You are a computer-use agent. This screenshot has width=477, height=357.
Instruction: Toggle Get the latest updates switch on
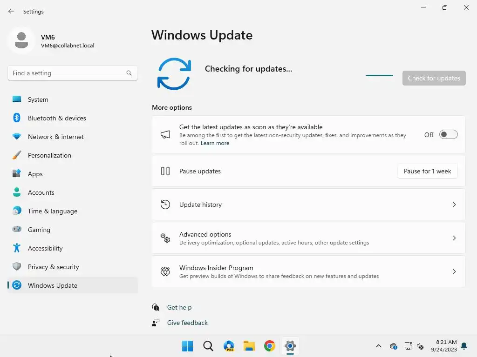pyautogui.click(x=448, y=134)
